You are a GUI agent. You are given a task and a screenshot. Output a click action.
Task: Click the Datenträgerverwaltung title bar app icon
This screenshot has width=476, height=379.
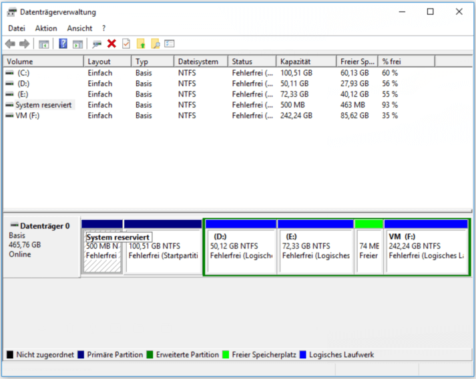(x=12, y=12)
